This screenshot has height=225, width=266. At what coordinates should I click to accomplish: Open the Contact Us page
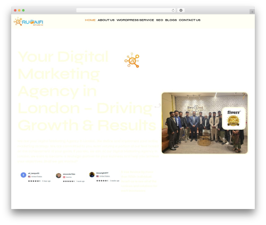[x=189, y=20]
